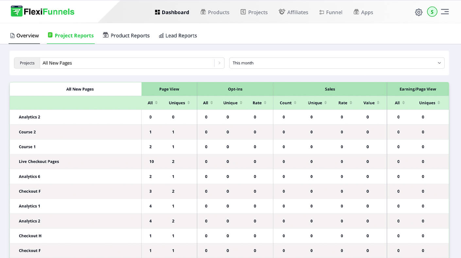Open the user profile avatar S
This screenshot has height=258, width=461.
432,12
